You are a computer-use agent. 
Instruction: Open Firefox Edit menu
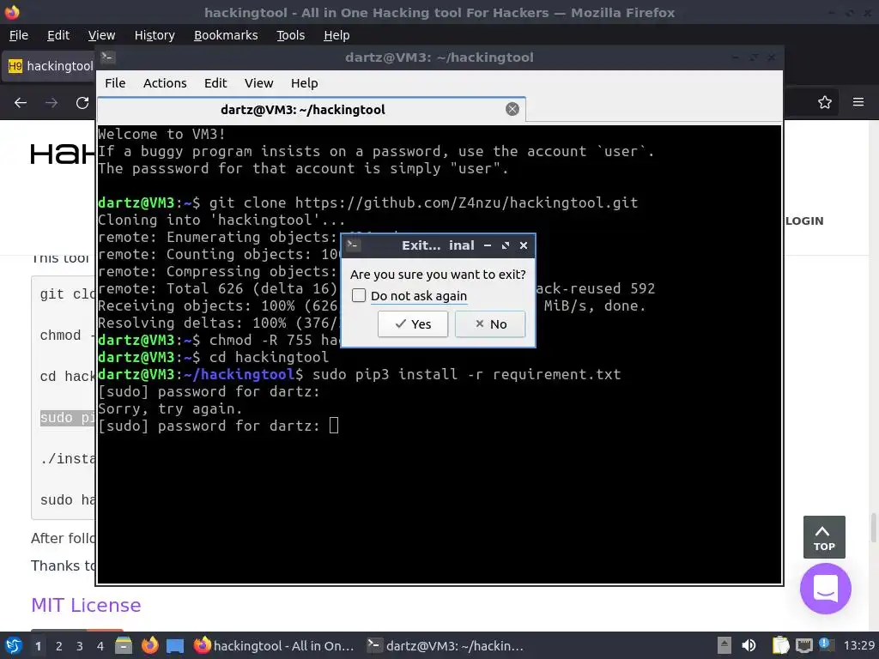pyautogui.click(x=58, y=35)
